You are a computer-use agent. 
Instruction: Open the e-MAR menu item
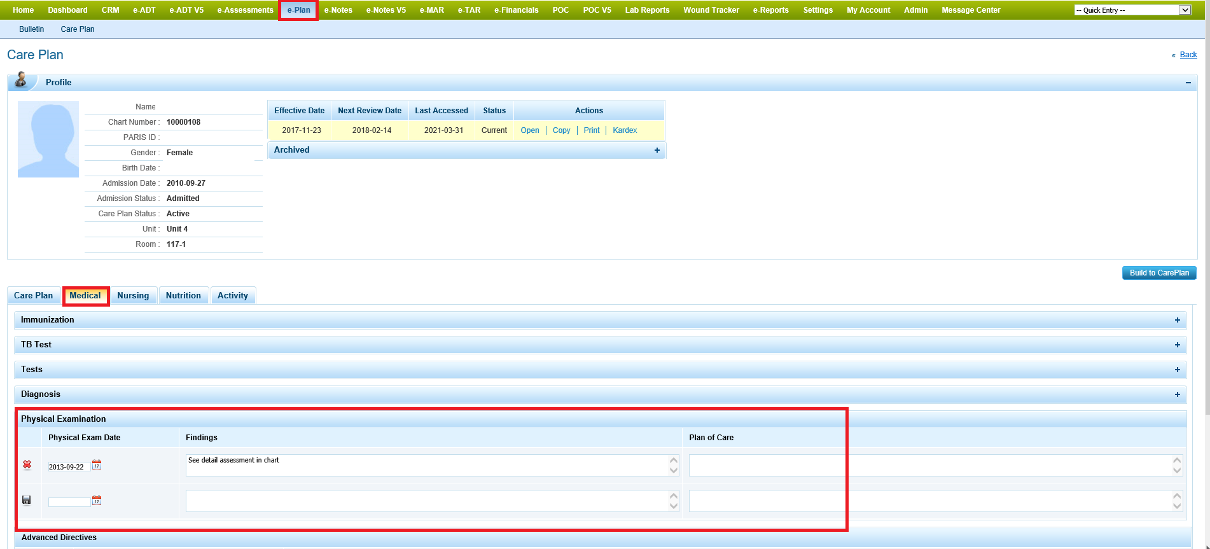pos(431,10)
